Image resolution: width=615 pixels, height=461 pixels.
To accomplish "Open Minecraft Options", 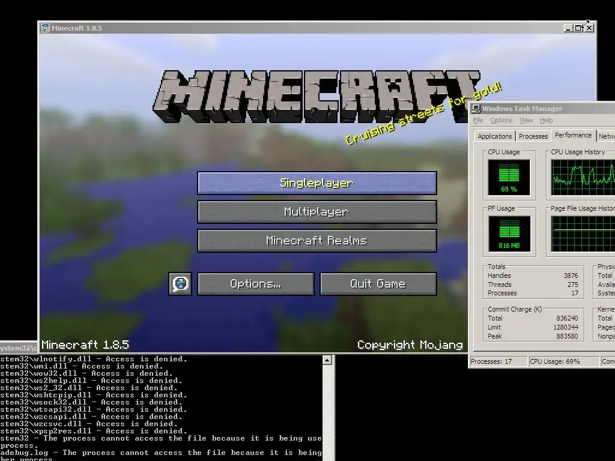I will tap(255, 283).
